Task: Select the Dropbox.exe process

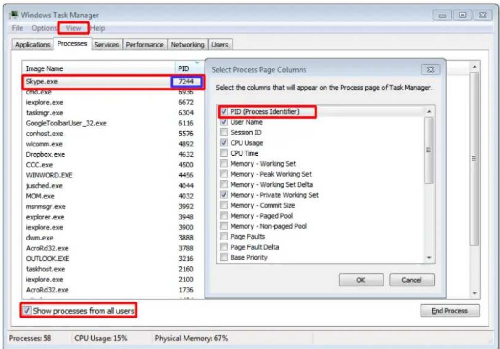Action: pos(113,154)
